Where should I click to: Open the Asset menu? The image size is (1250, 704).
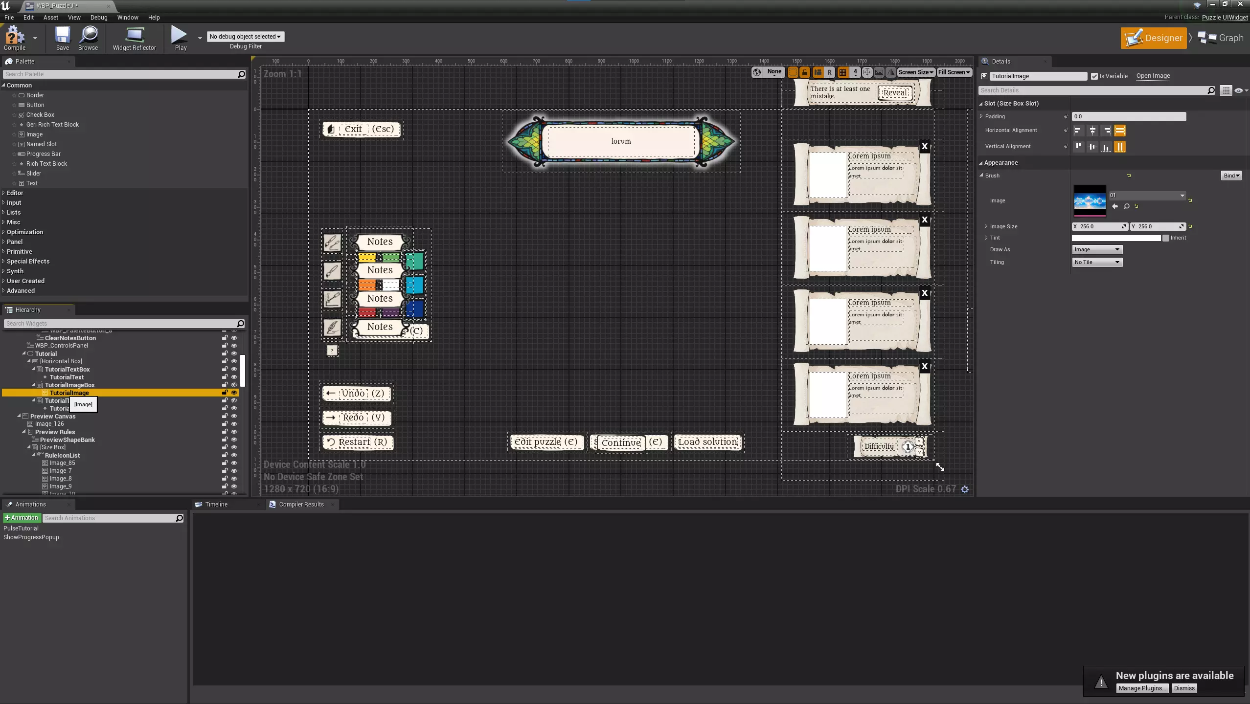50,17
